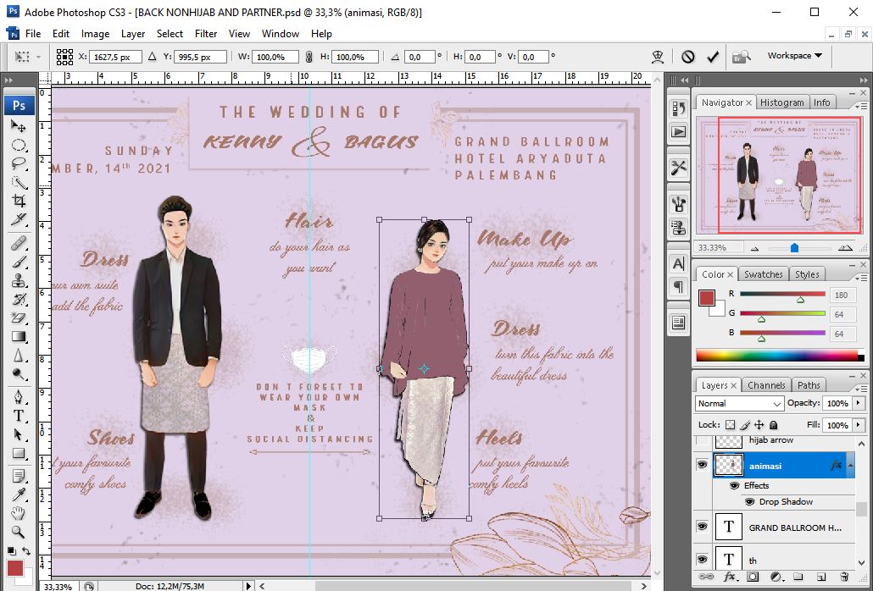Toggle Drop Shadow effect visibility
The height and width of the screenshot is (591, 873).
pyautogui.click(x=749, y=502)
